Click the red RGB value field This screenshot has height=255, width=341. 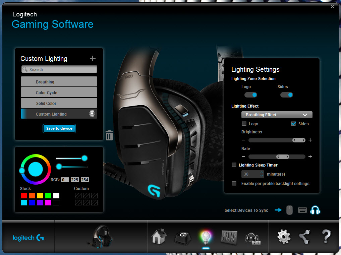[65, 180]
